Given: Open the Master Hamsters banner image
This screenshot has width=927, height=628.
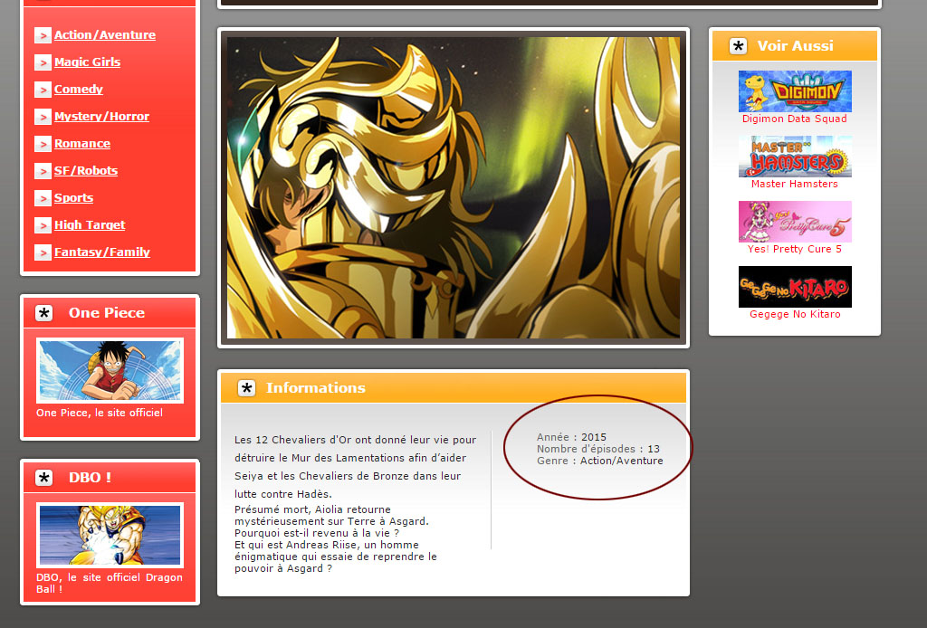Looking at the screenshot, I should pyautogui.click(x=795, y=157).
